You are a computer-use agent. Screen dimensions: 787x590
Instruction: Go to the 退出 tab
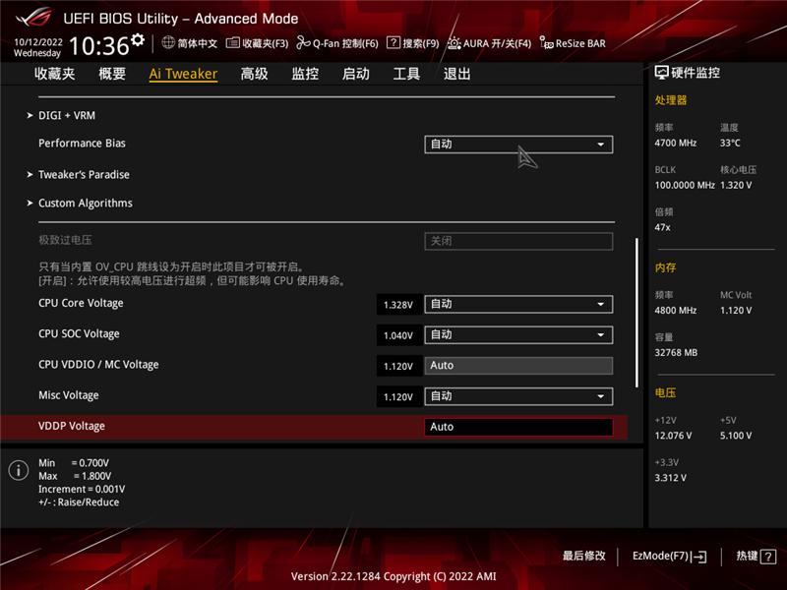(457, 74)
